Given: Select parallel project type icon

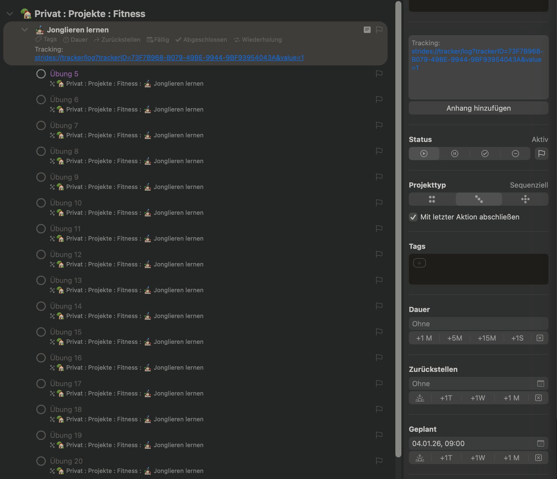Looking at the screenshot, I should [x=432, y=199].
